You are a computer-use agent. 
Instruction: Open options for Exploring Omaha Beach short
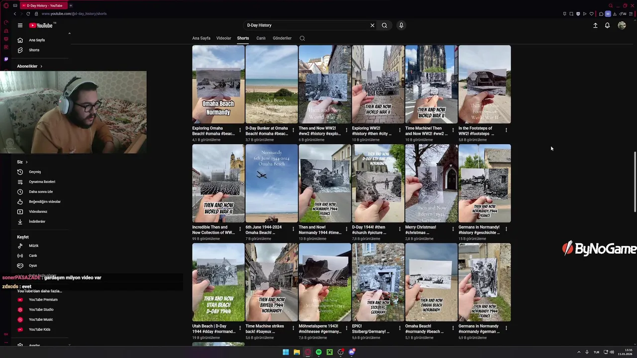[240, 130]
